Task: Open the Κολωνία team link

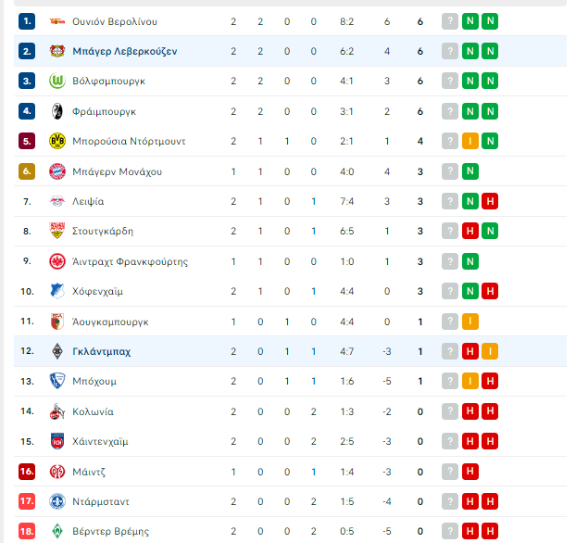Action: tap(93, 411)
